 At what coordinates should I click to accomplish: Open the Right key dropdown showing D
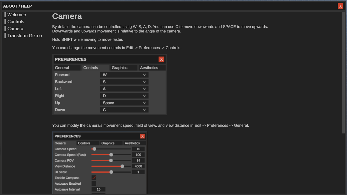pyautogui.click(x=124, y=96)
